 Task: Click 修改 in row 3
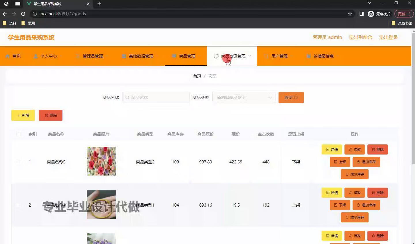[355, 236]
